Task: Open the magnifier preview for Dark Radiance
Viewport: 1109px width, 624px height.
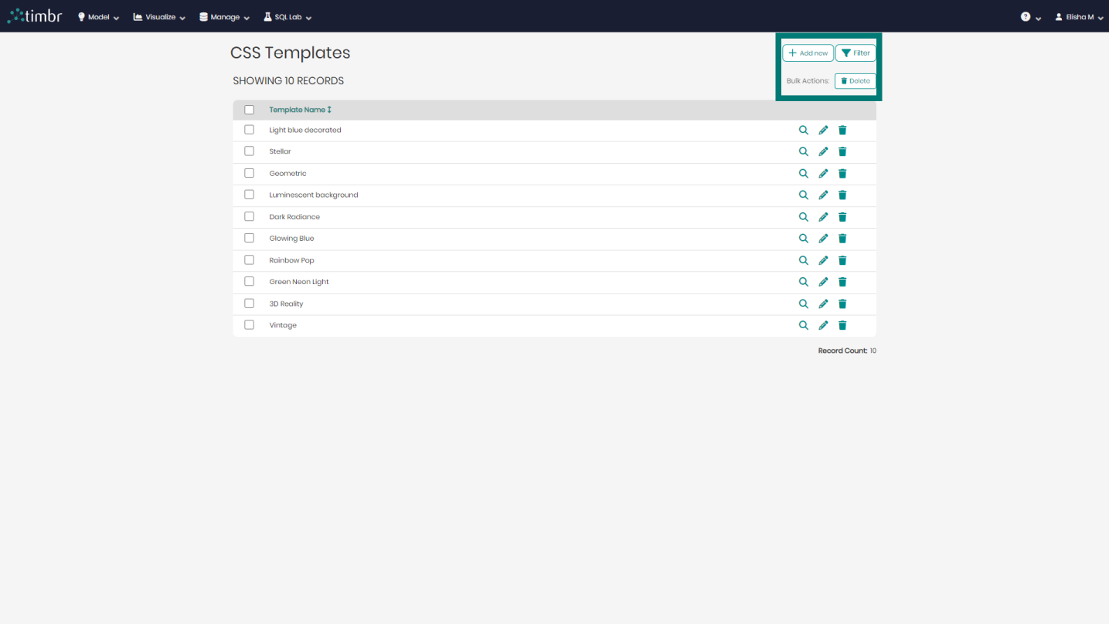Action: [803, 216]
